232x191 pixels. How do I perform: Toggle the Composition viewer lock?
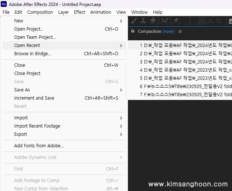pos(133,31)
